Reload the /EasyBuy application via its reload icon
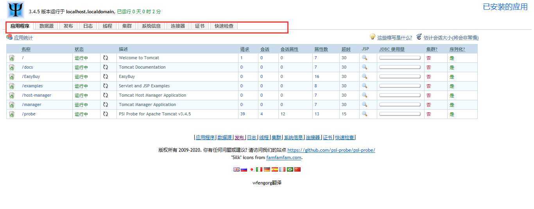Image resolution: width=534 pixels, height=209 pixels. (x=105, y=76)
